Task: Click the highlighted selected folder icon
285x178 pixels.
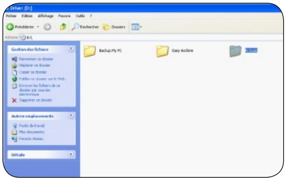Action: 235,51
